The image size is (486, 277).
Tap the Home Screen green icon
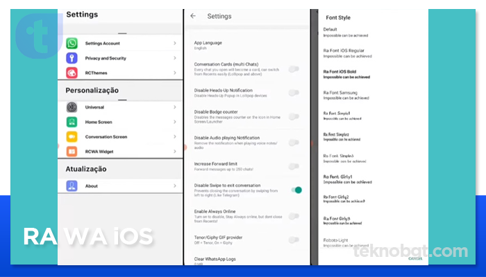(72, 122)
